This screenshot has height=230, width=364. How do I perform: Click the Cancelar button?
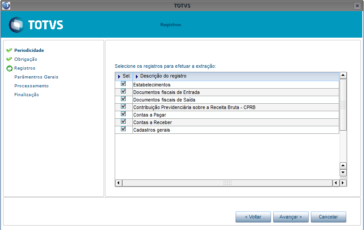click(x=328, y=217)
